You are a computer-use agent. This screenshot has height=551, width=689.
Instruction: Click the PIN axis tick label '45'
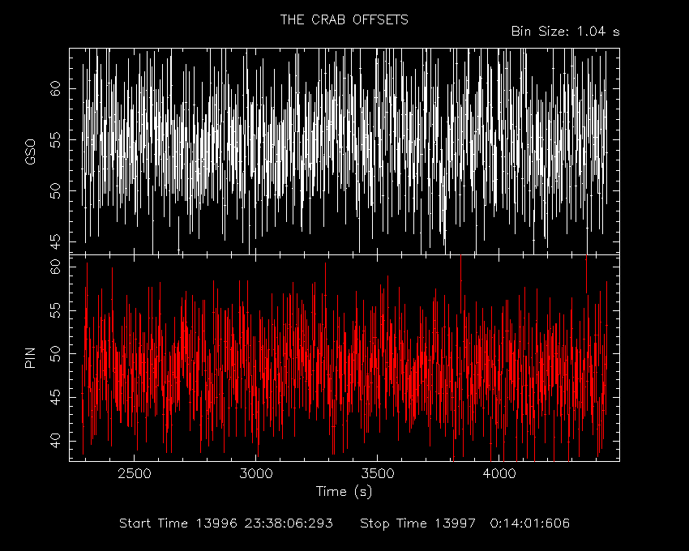(x=55, y=397)
